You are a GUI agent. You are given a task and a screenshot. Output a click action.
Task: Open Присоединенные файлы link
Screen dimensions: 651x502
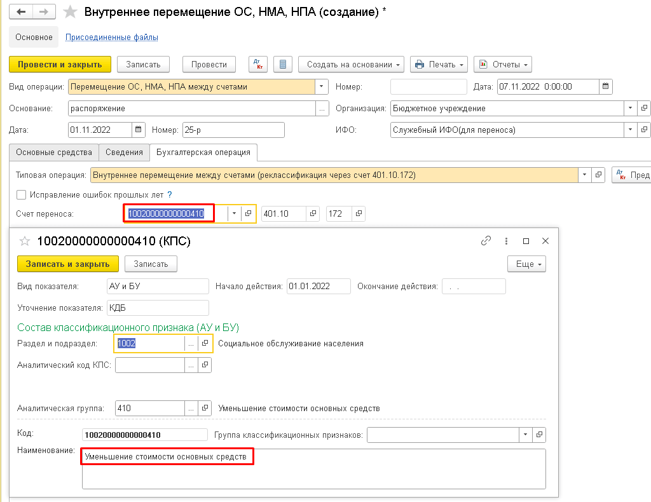coord(112,37)
